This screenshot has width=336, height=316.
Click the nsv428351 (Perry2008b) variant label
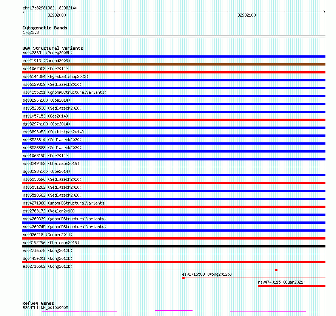(x=48, y=53)
